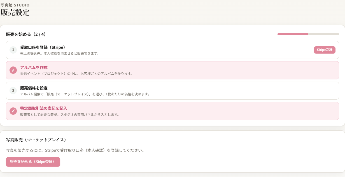
Task: Click the setup progress bar
Action: click(x=308, y=34)
